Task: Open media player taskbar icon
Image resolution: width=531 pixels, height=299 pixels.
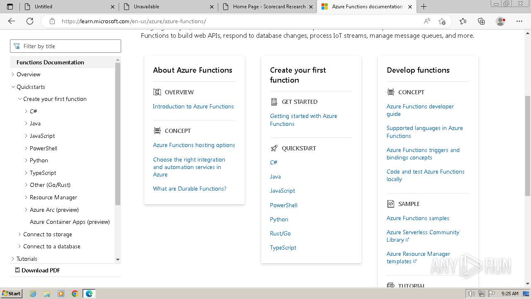Action: [61, 294]
